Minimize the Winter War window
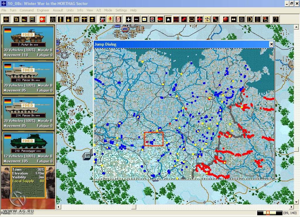Viewport: 300px width, 217px height. pyautogui.click(x=287, y=4)
